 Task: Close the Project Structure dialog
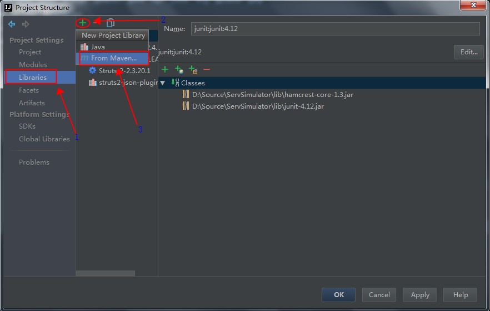[x=473, y=5]
